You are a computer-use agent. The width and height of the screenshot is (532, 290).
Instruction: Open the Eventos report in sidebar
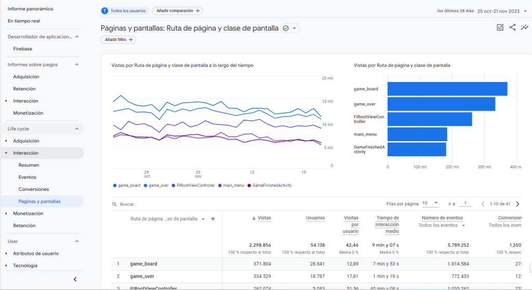click(x=27, y=177)
